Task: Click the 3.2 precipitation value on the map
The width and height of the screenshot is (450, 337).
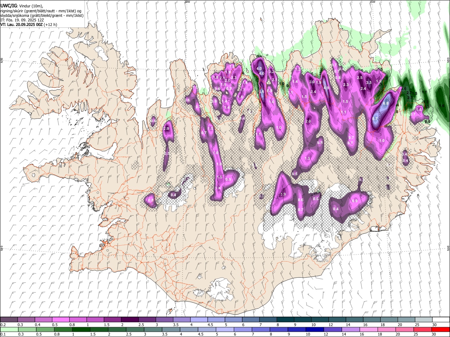Action: tap(271, 72)
